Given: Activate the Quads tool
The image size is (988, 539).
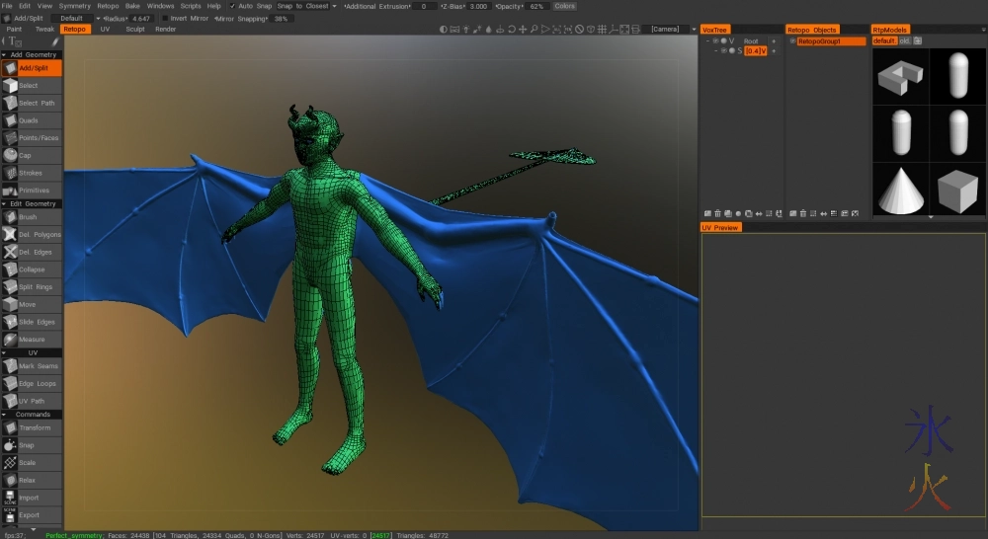Looking at the screenshot, I should [x=32, y=120].
